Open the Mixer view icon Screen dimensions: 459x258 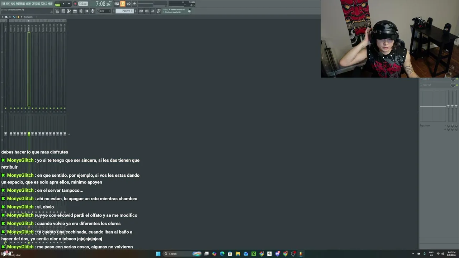[x=81, y=11]
